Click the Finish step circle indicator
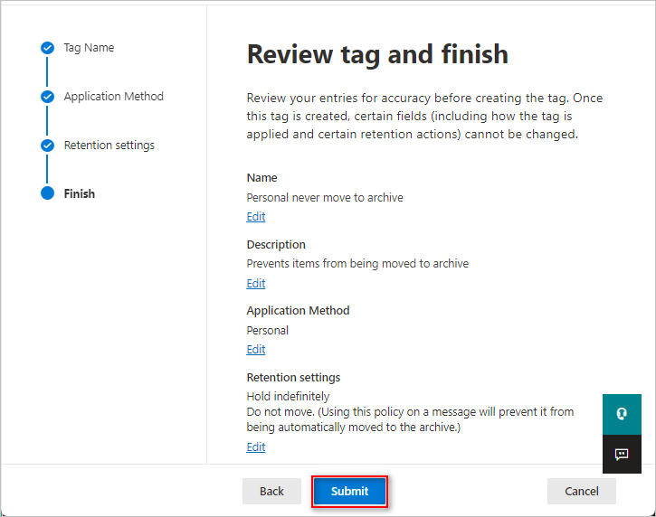 47,193
